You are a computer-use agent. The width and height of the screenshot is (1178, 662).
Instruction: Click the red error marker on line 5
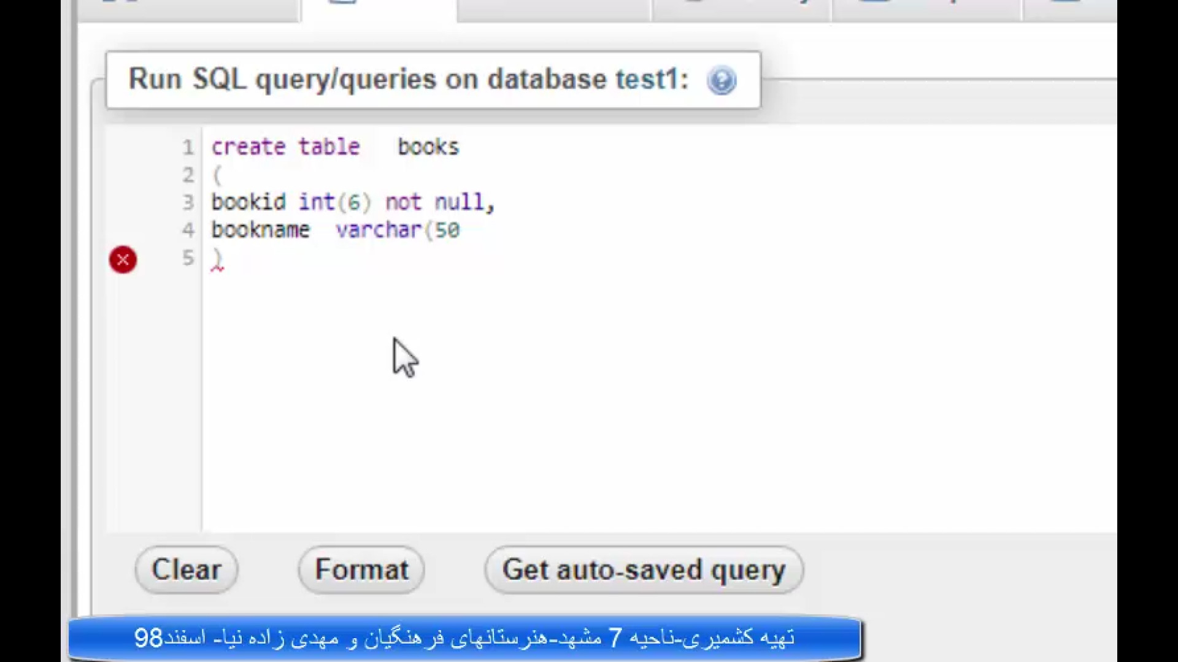[123, 259]
